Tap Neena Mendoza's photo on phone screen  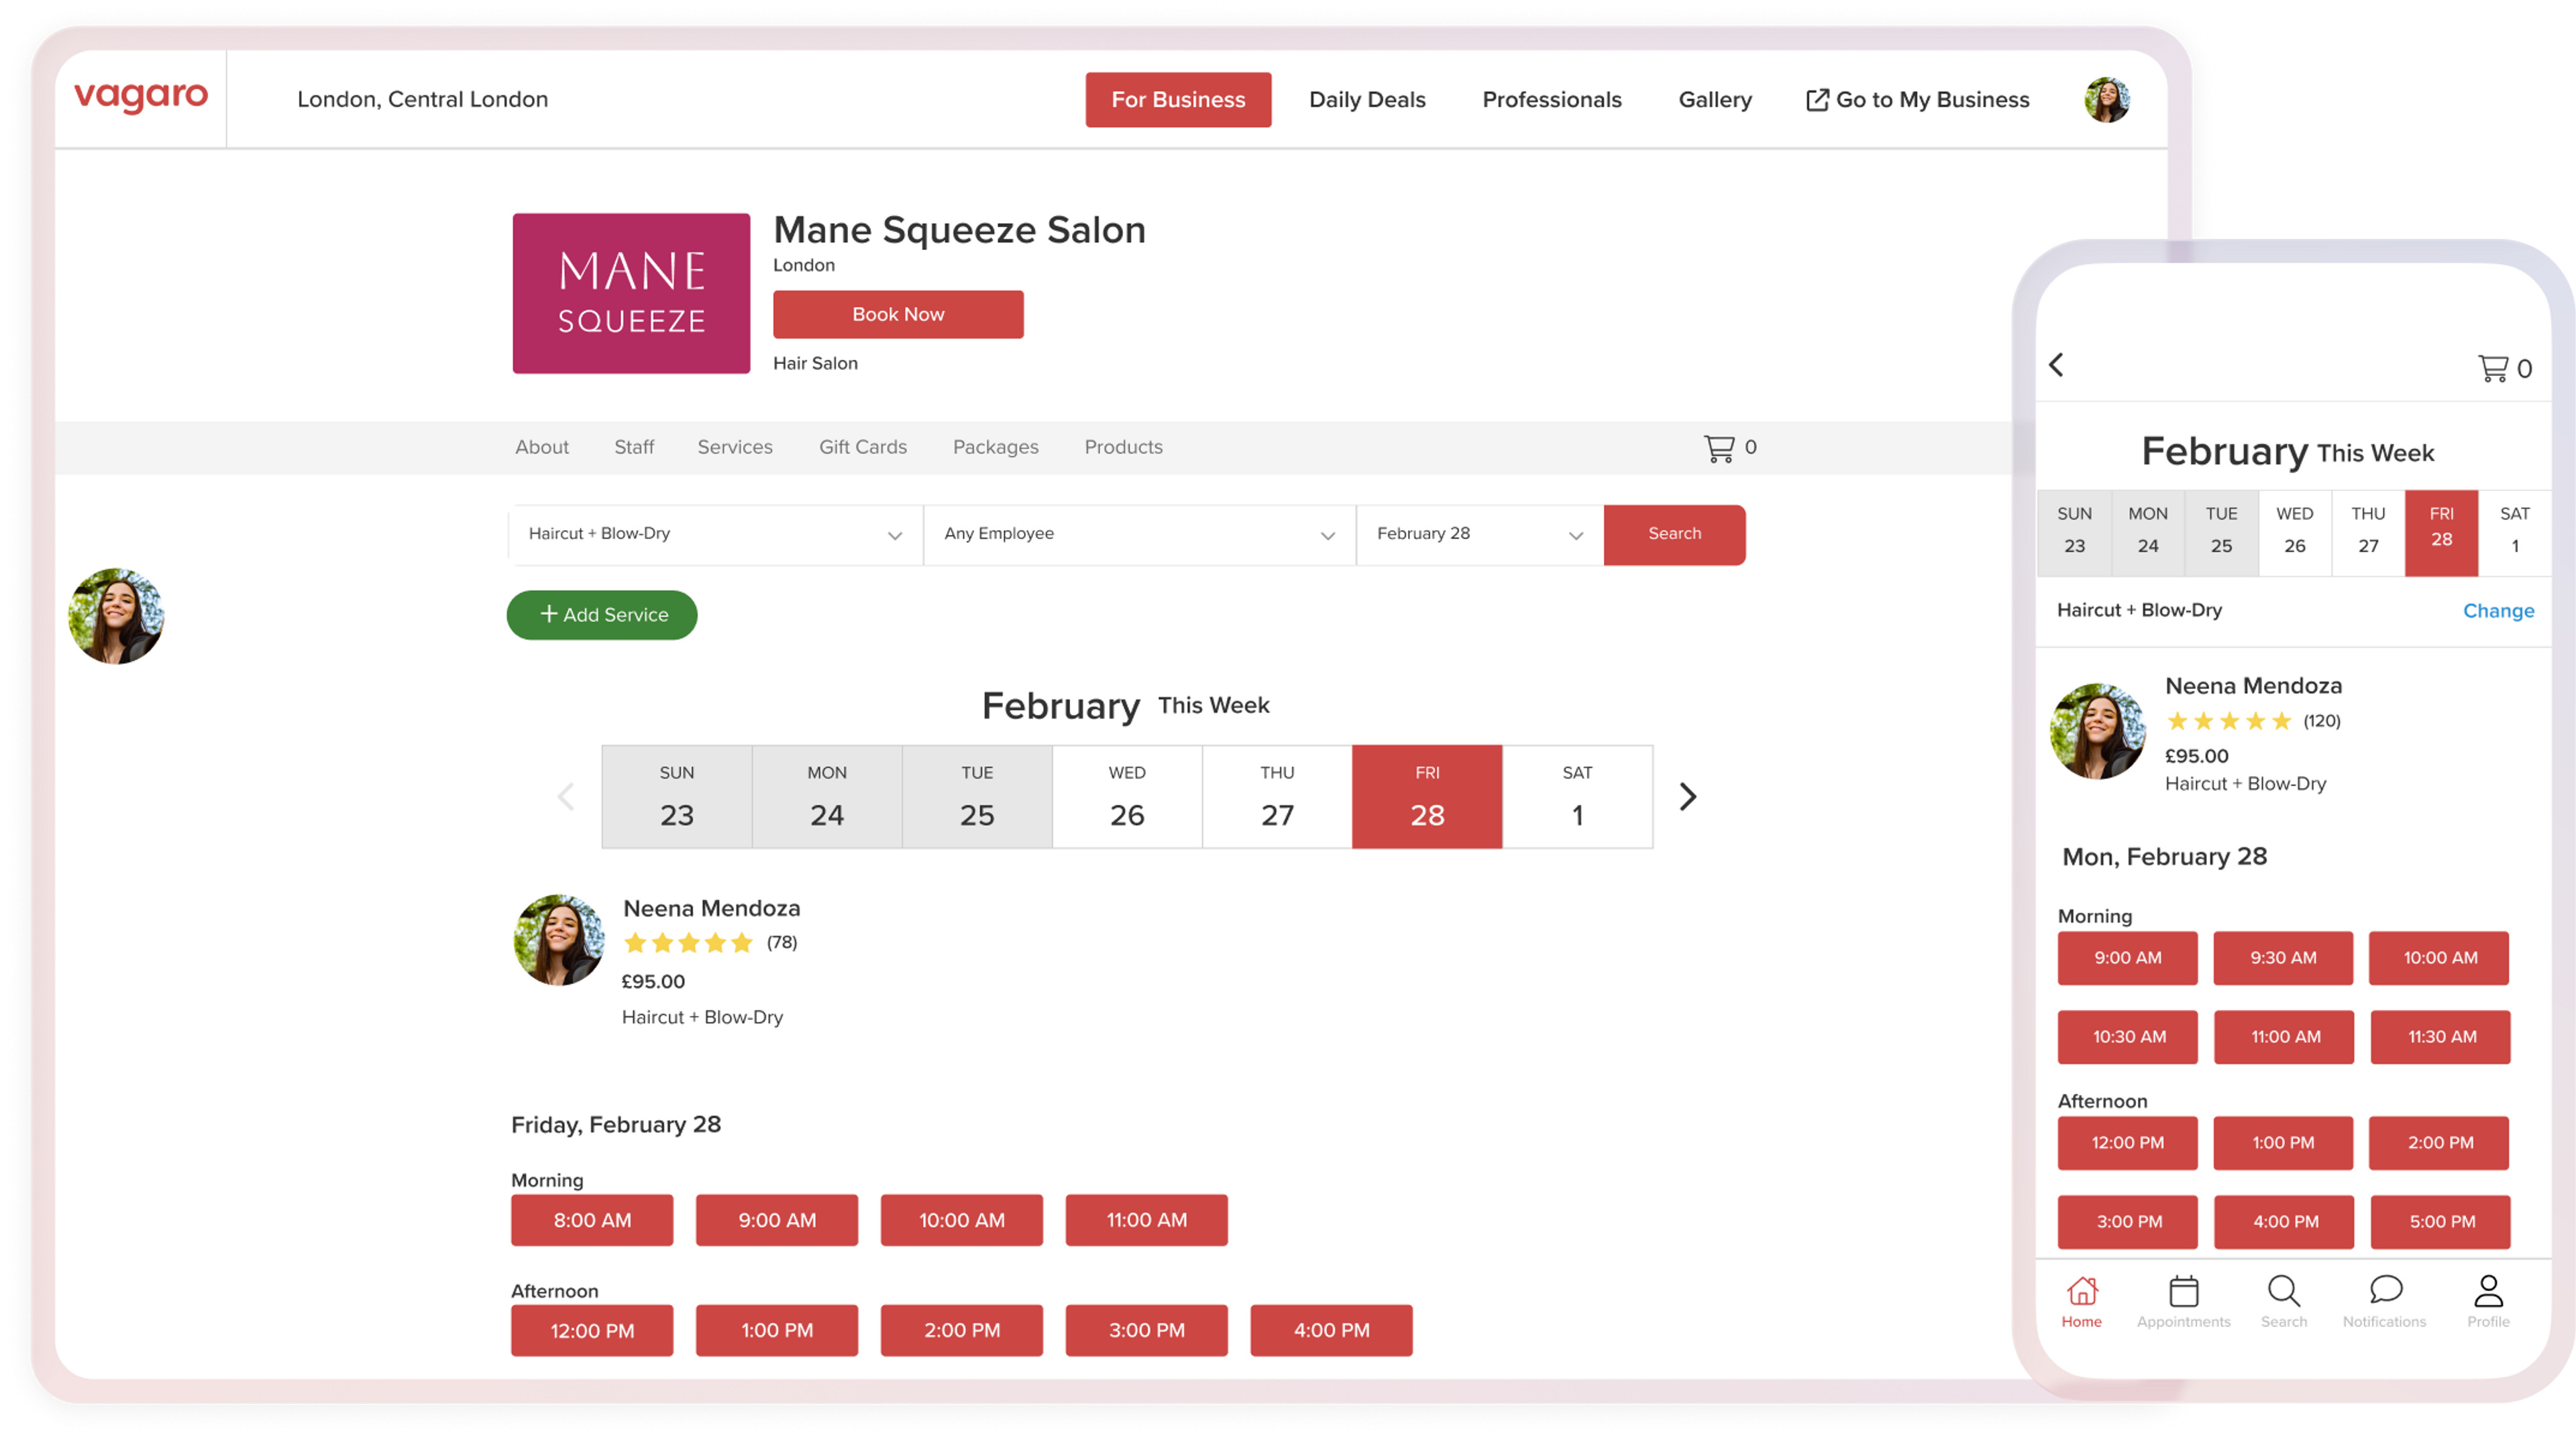2097,731
